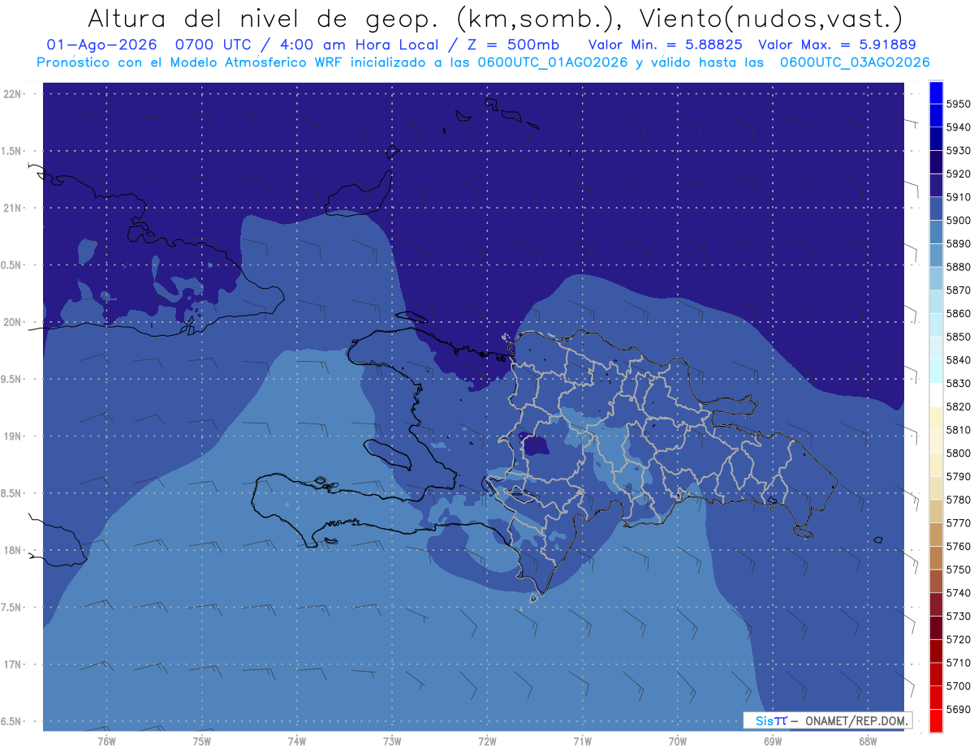Click the 68W longitude label
The image size is (974, 752).
868,741
